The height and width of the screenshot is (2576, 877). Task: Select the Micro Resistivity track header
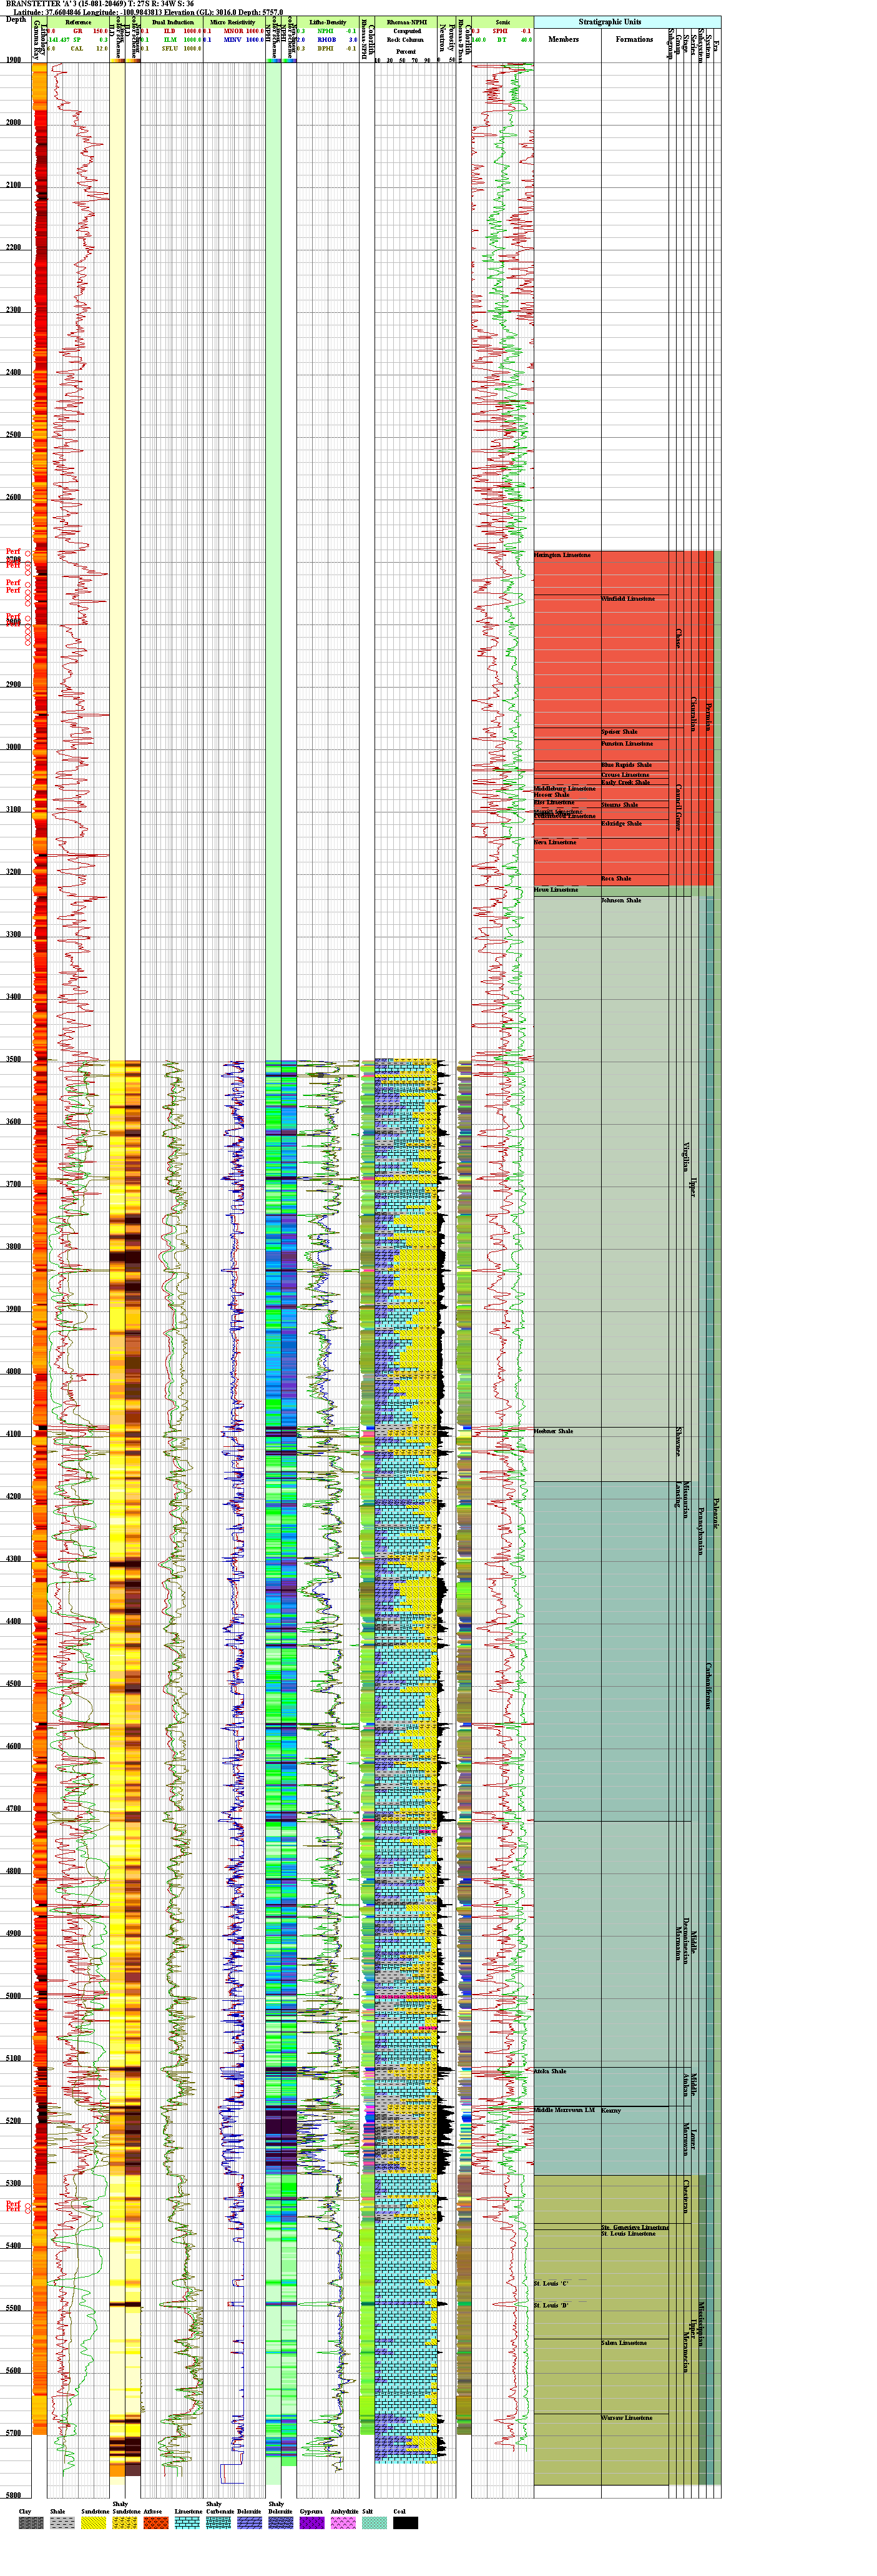(x=234, y=22)
